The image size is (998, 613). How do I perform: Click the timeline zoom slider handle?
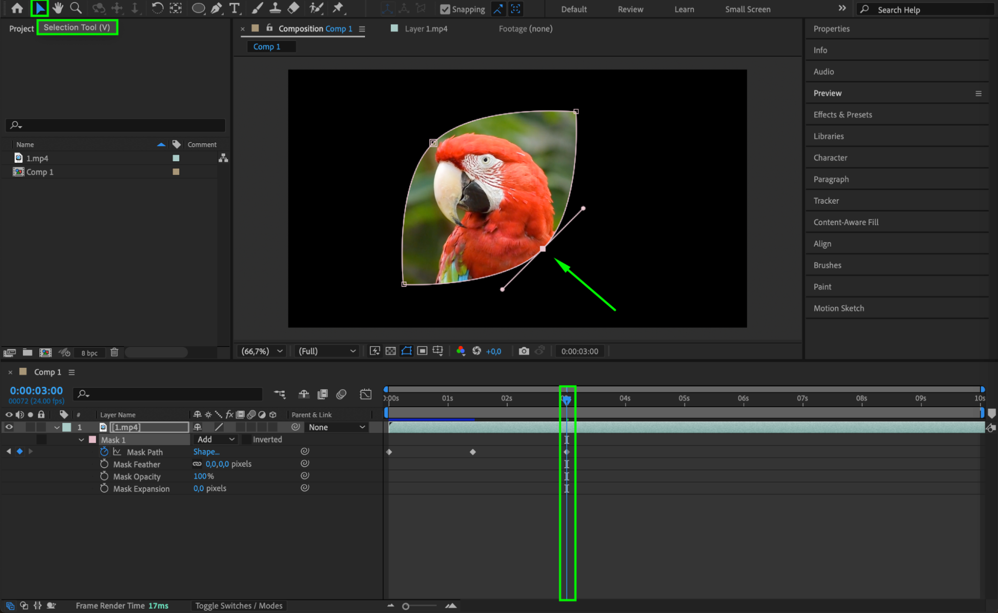[406, 606]
